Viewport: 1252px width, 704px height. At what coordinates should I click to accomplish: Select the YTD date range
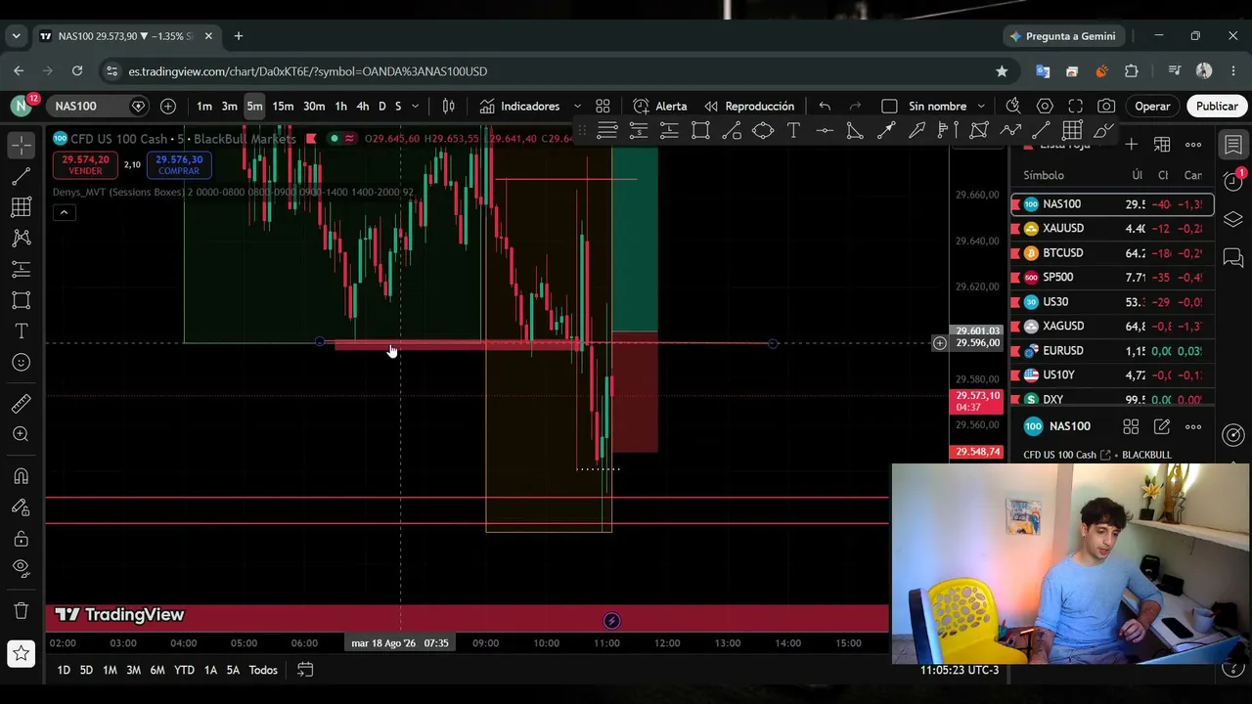(x=184, y=670)
